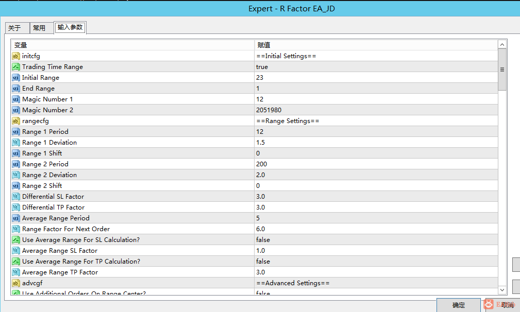Image resolution: width=520 pixels, height=312 pixels.
Task: Click the integer icon beside Range 2 Shift
Action: coord(15,186)
